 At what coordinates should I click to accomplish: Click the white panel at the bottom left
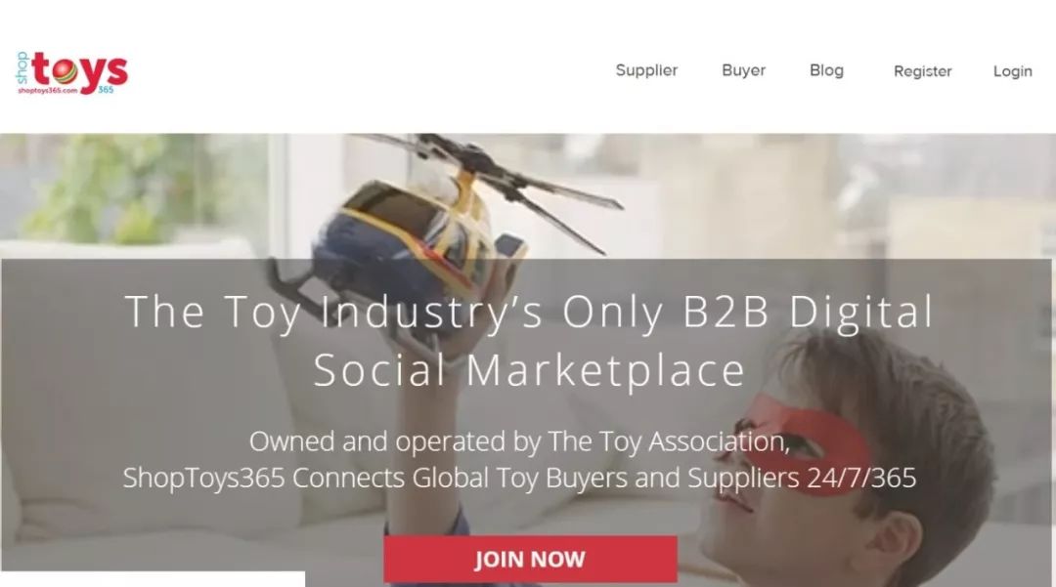click(x=153, y=579)
